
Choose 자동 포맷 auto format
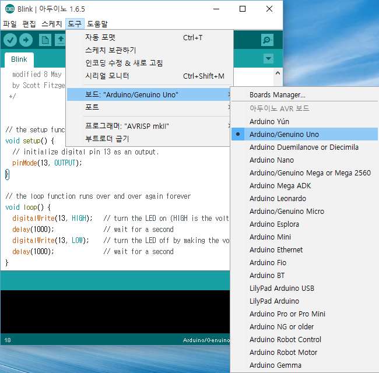pos(149,37)
